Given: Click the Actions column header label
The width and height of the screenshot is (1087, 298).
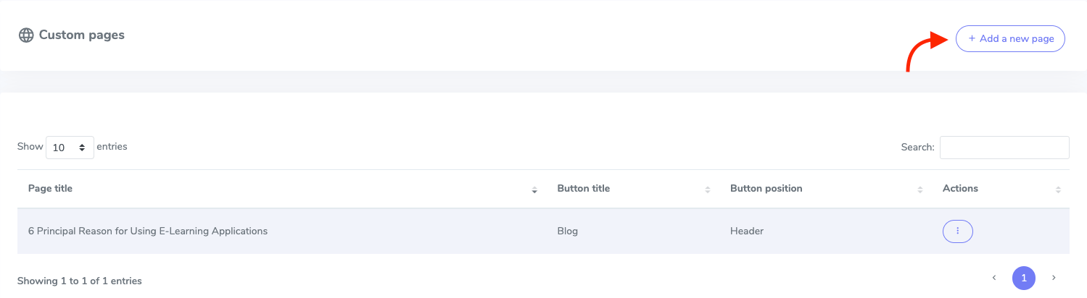Looking at the screenshot, I should tap(960, 189).
